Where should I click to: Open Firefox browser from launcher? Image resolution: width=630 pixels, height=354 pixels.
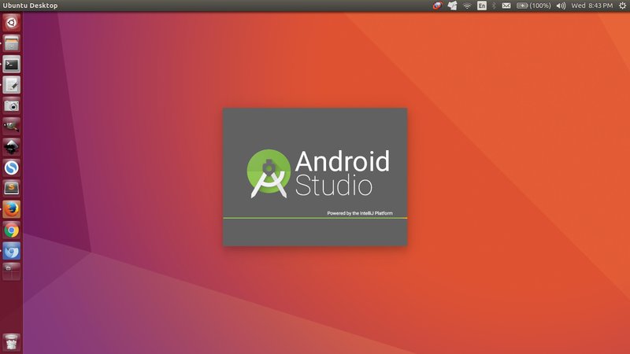[11, 209]
